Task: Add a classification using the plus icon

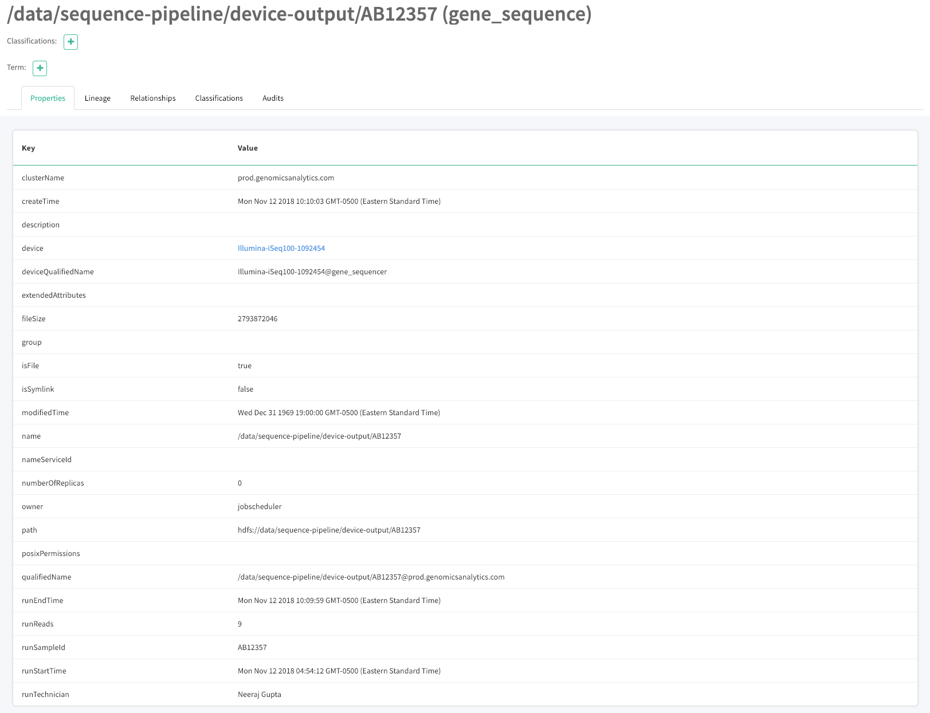Action: click(70, 42)
